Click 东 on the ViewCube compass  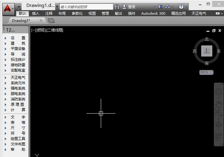[219, 51]
